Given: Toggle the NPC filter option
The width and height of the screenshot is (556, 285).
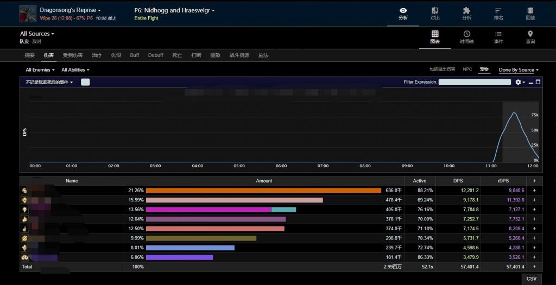Looking at the screenshot, I should [x=467, y=69].
